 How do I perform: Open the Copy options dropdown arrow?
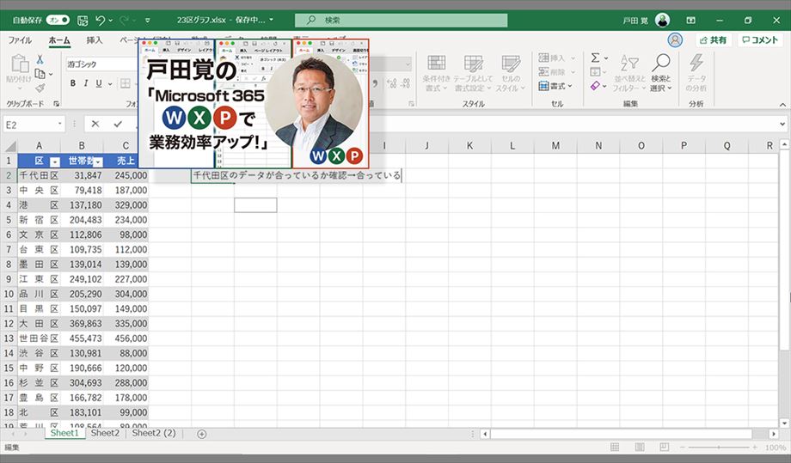tap(51, 75)
